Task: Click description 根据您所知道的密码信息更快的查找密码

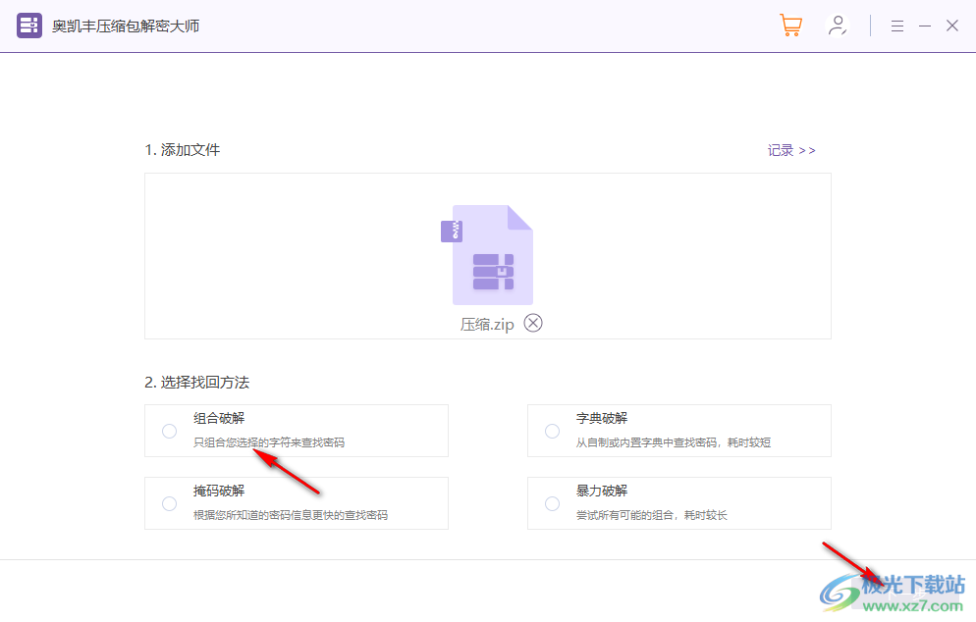Action: 291,515
